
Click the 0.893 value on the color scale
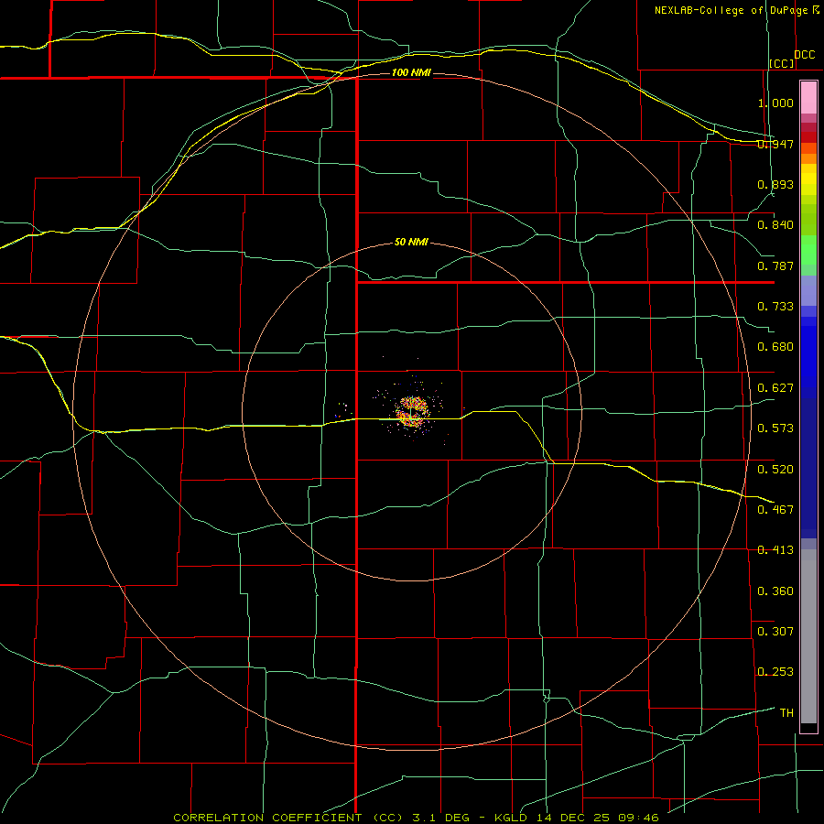775,184
